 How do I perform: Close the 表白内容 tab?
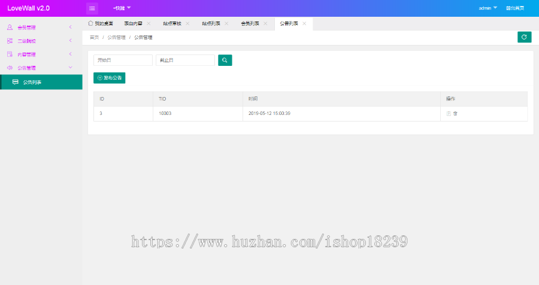tap(149, 23)
